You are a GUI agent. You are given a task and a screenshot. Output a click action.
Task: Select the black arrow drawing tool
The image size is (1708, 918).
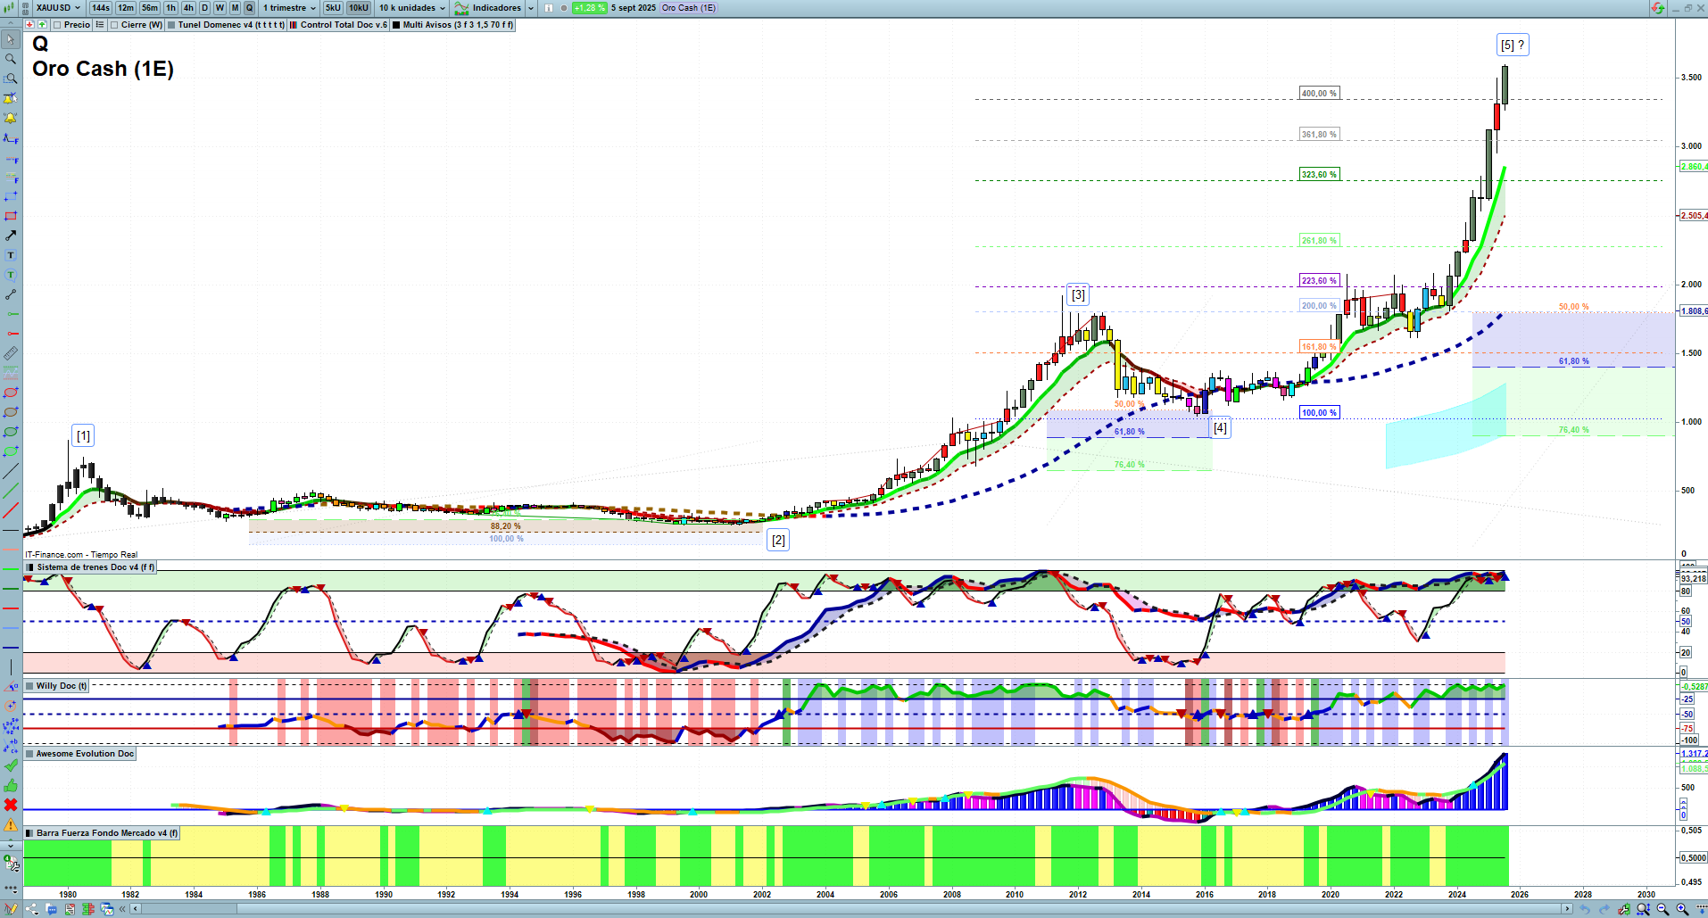(11, 236)
